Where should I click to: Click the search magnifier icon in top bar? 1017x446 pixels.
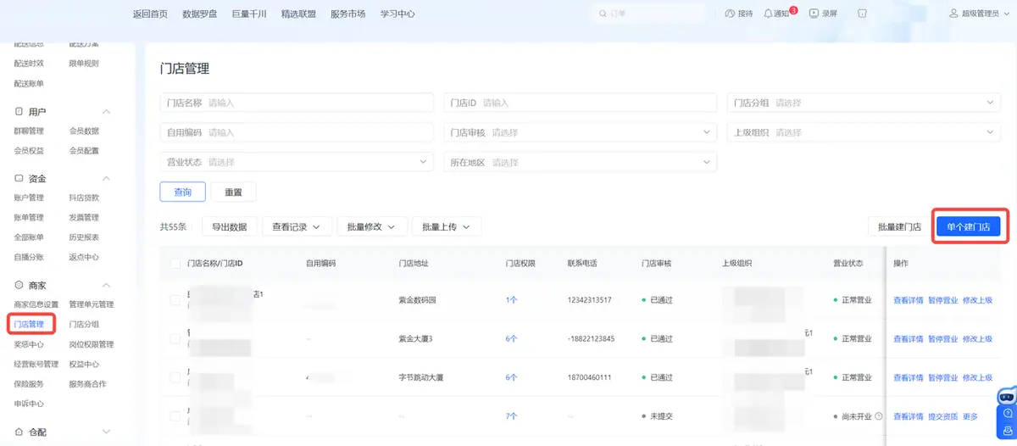[603, 14]
